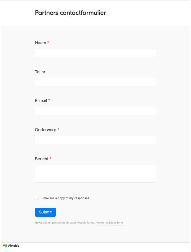Focus the Tel nr. input field
Viewport: 191px width, 252px height.
(x=96, y=82)
